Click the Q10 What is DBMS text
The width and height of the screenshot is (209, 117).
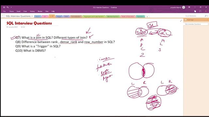[x=30, y=51]
